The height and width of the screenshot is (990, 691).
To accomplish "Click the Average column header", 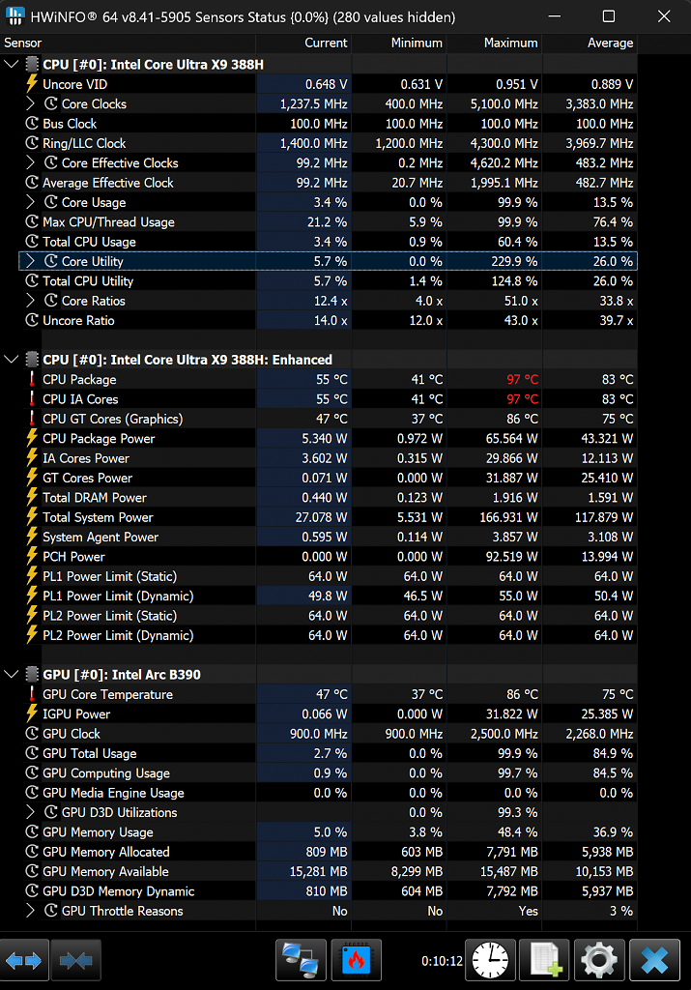I will tap(590, 43).
